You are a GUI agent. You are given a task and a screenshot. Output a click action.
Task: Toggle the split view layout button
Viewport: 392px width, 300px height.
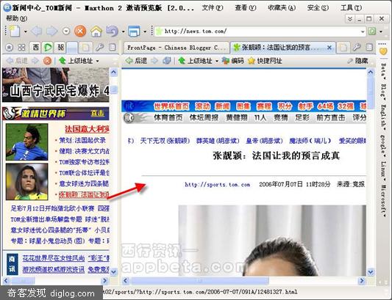(x=134, y=32)
